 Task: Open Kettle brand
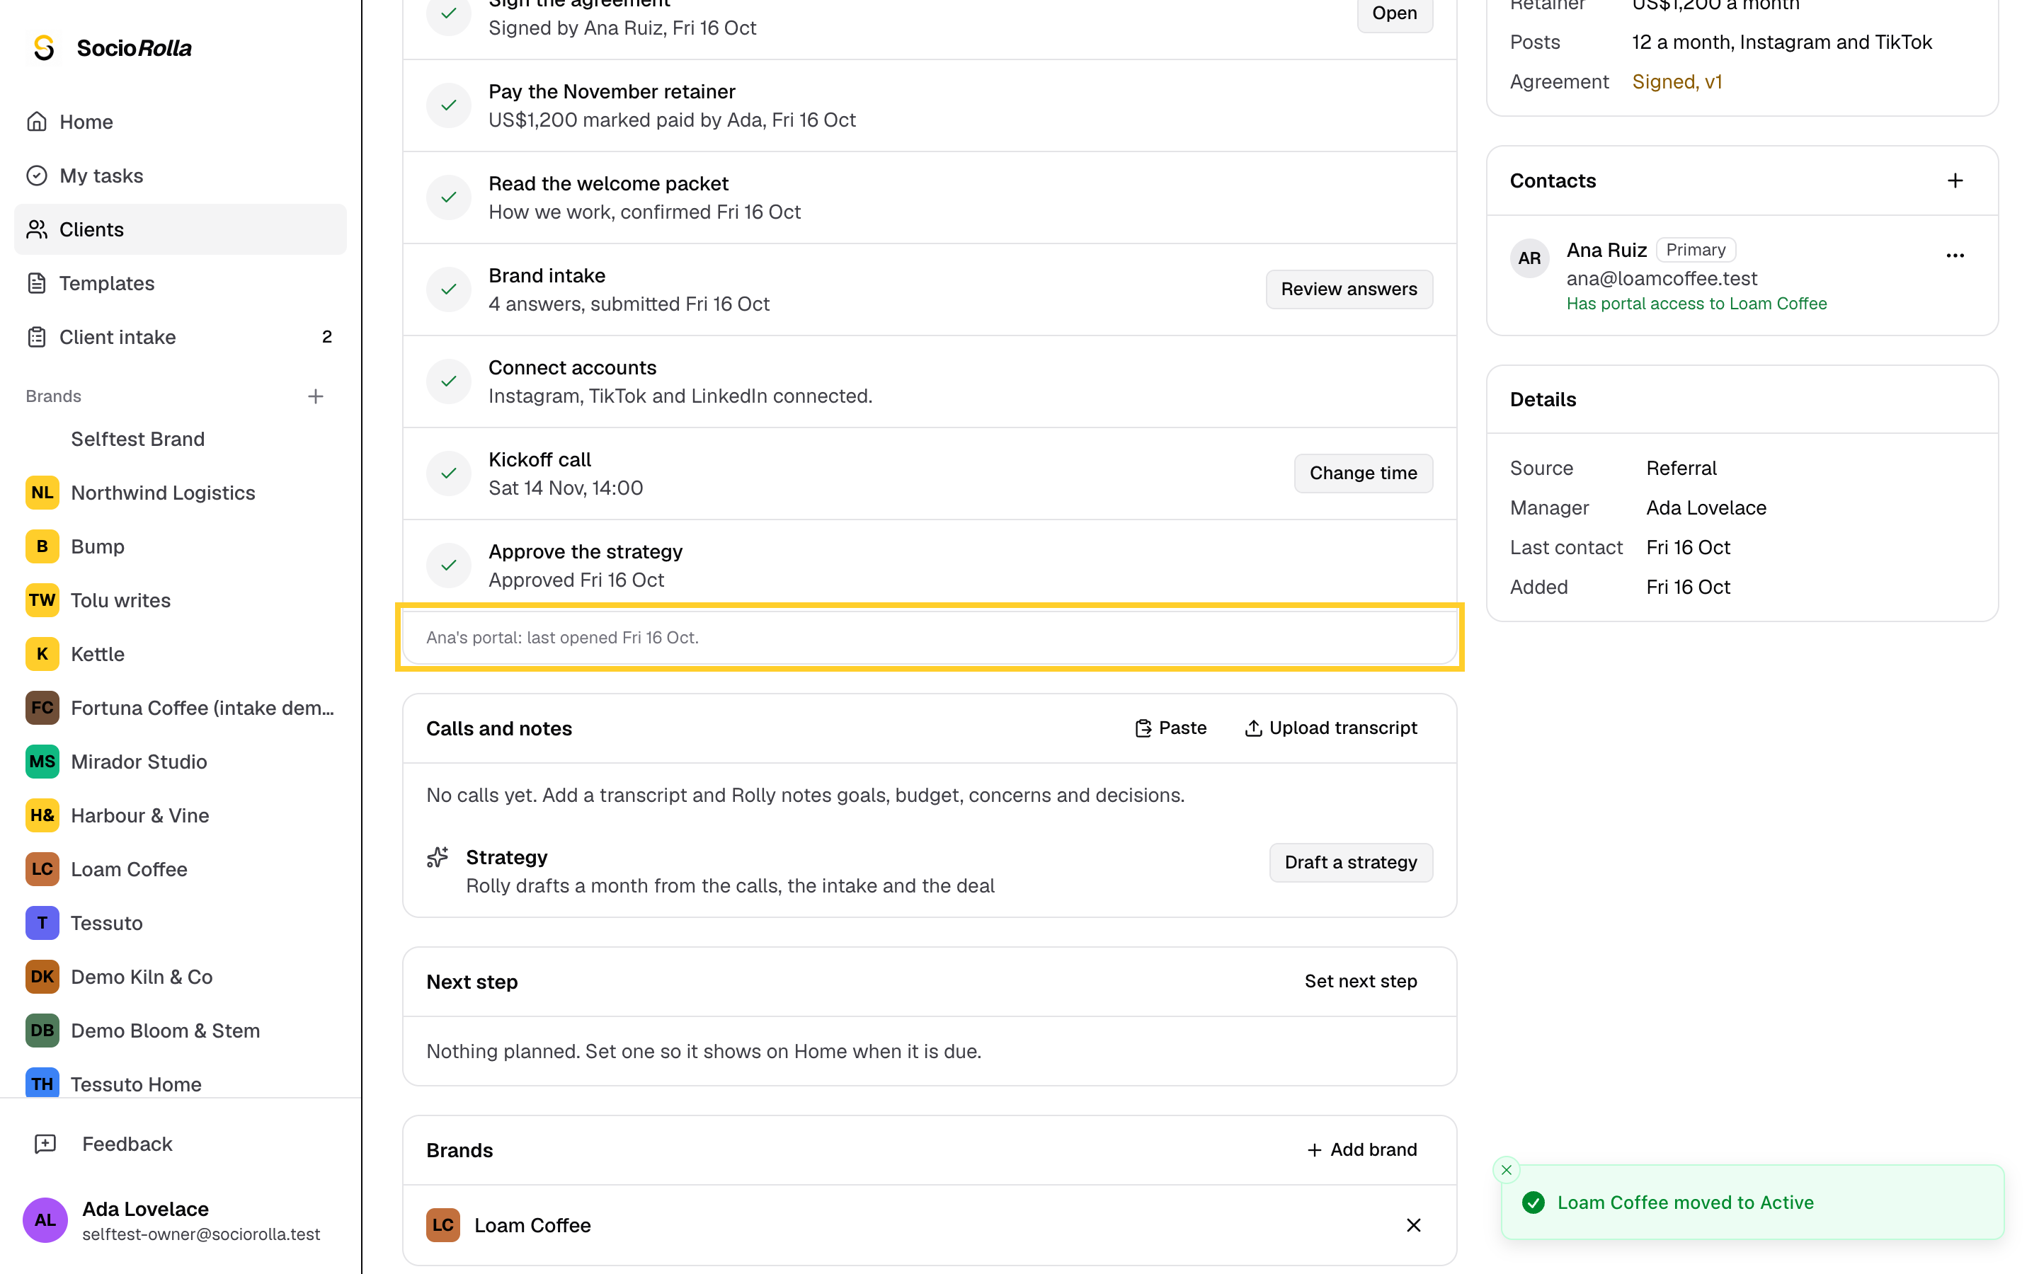pyautogui.click(x=179, y=654)
